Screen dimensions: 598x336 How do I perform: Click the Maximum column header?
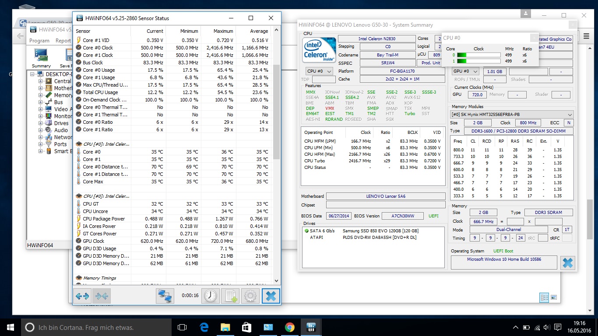pos(218,31)
